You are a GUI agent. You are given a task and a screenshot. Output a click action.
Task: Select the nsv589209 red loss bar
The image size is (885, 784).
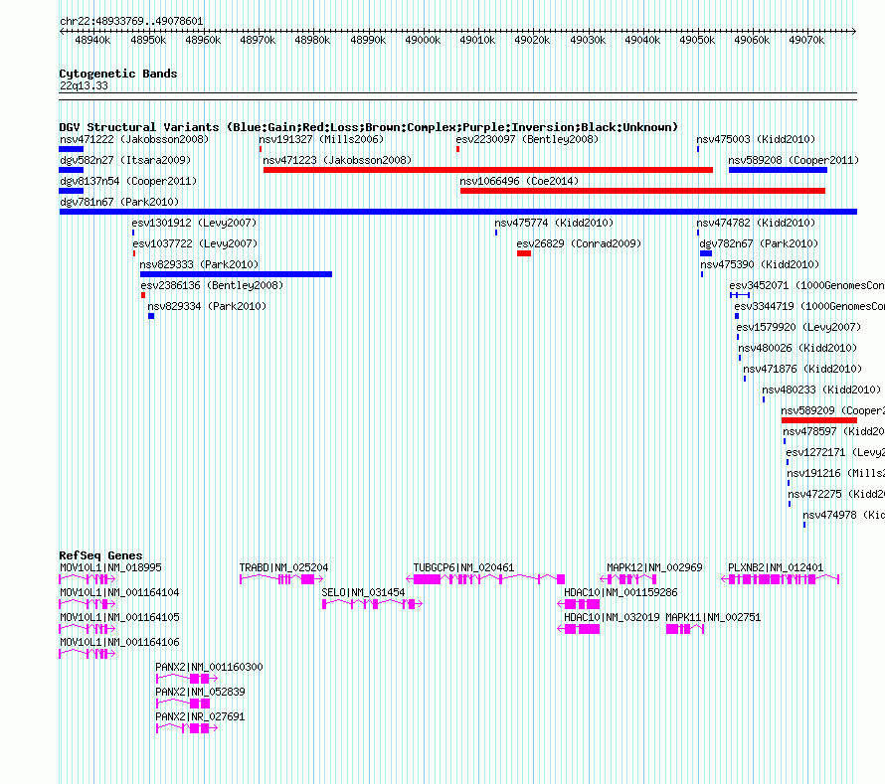[x=819, y=420]
